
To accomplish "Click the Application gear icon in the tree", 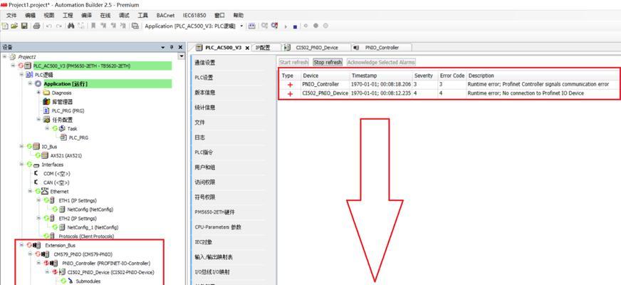I will pyautogui.click(x=38, y=84).
